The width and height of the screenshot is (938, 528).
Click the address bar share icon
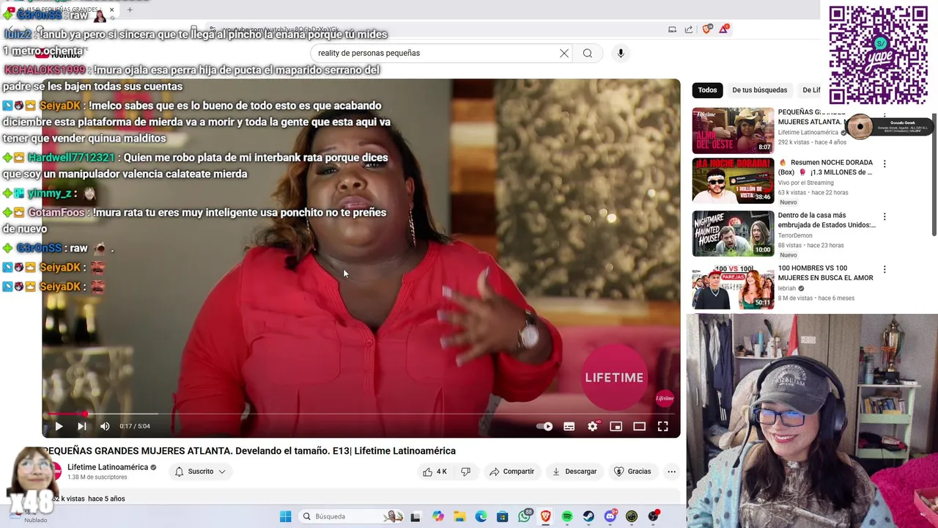click(x=689, y=29)
